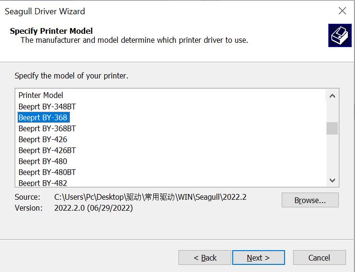Screen dimensions: 355x272
Task: Pick Beeprt BY-482 list entry
Action: (43, 183)
